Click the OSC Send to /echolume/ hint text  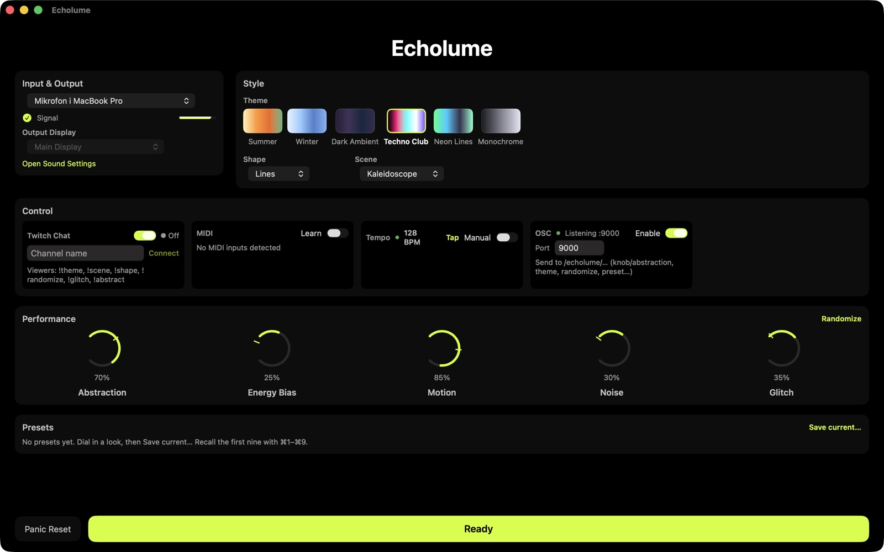click(x=604, y=267)
